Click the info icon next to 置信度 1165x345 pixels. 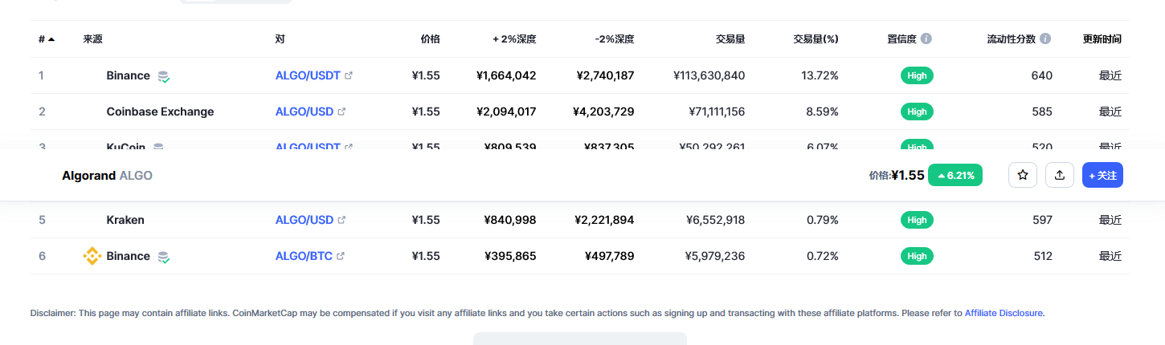(x=926, y=39)
